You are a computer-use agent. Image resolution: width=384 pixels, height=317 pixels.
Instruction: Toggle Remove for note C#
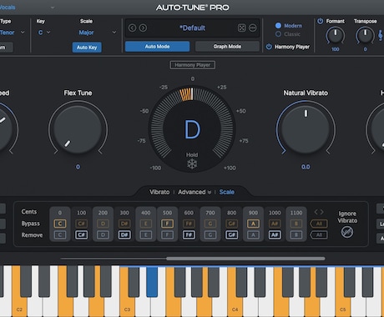(x=81, y=235)
